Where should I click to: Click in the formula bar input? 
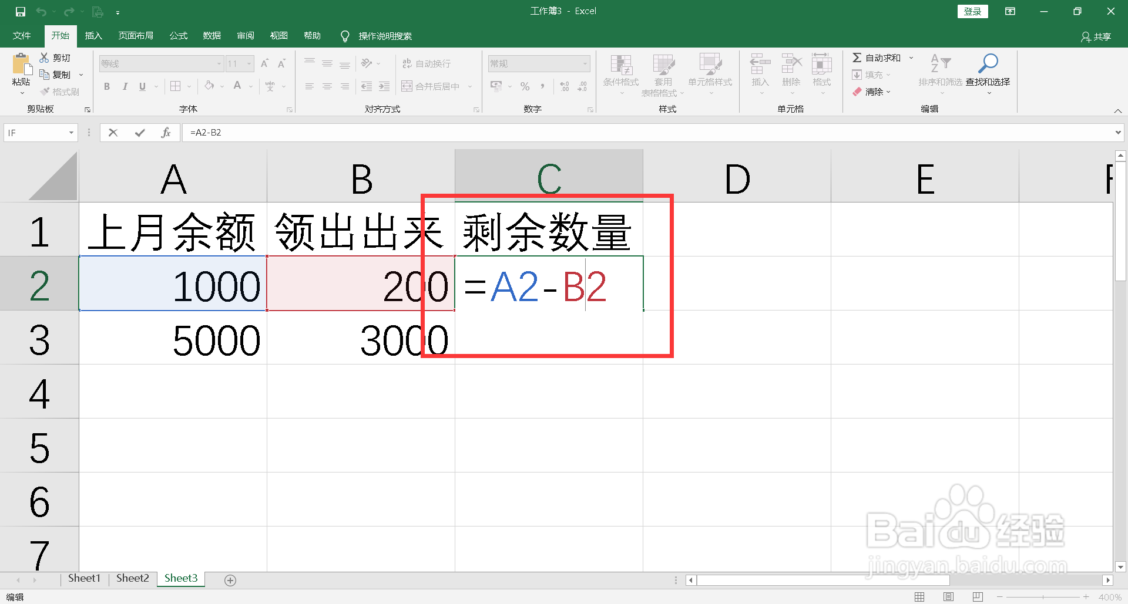coord(647,133)
